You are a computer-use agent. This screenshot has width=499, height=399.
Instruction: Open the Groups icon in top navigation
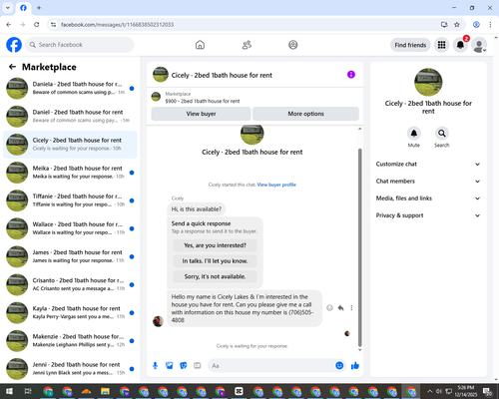point(293,45)
